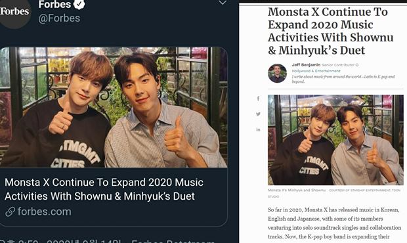Click the Senior Contributor info icon
Screen dimensions: 407x243
[357, 65]
